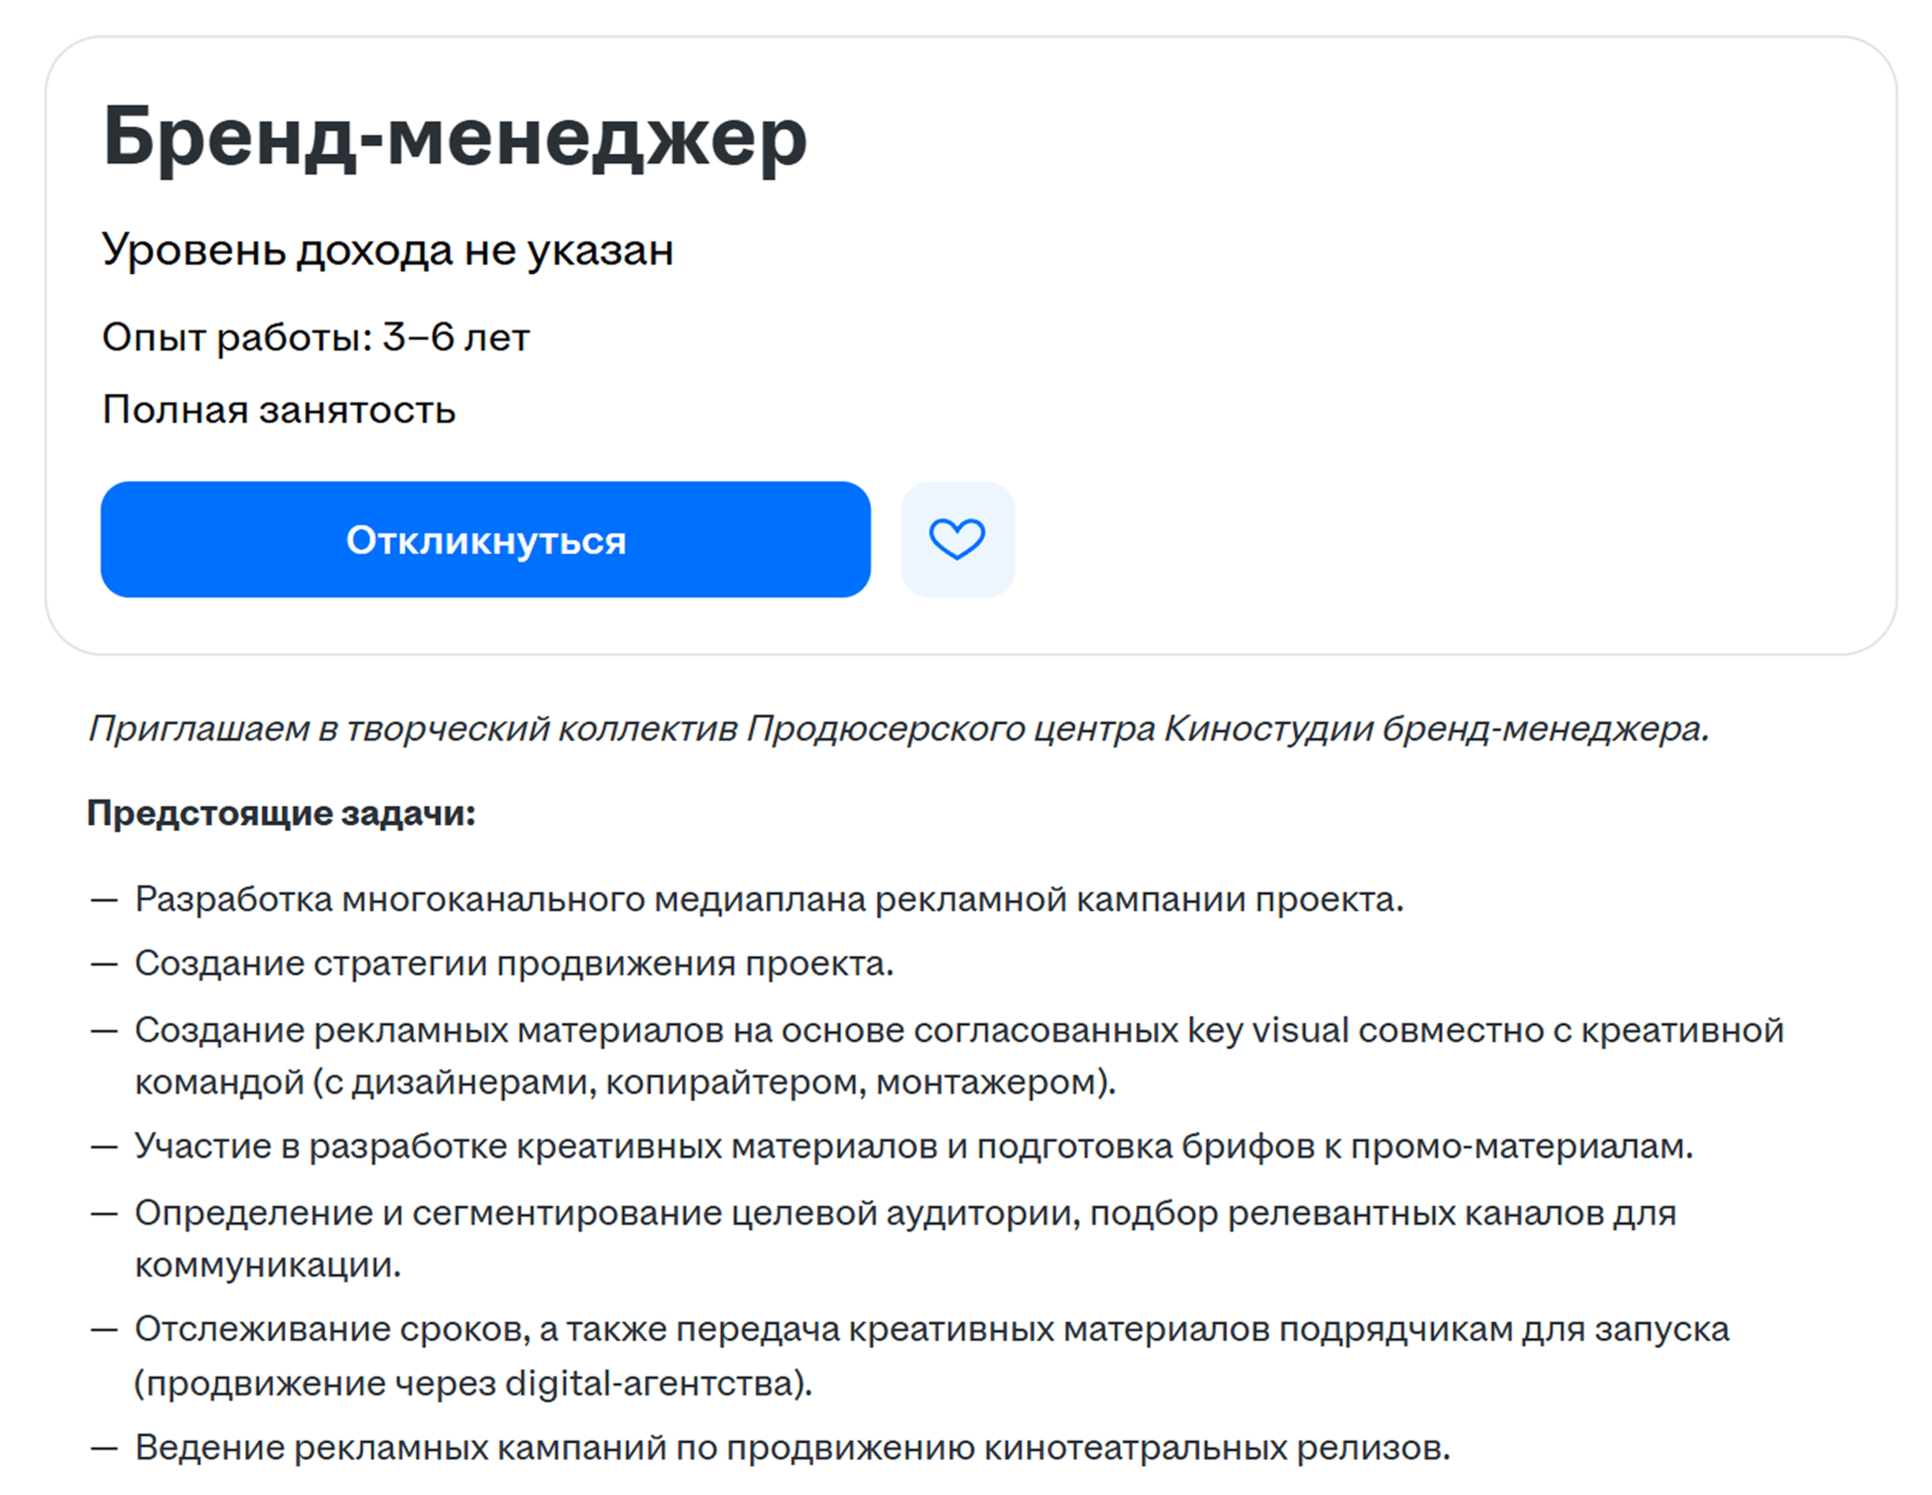
Task: Click the word коммуникации
Action: click(268, 1265)
